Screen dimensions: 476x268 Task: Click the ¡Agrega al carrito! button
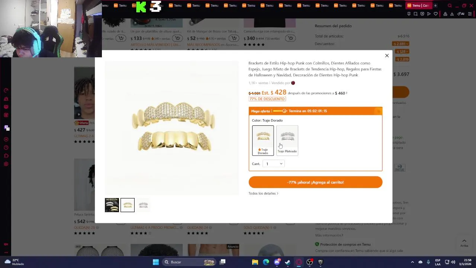pyautogui.click(x=315, y=182)
